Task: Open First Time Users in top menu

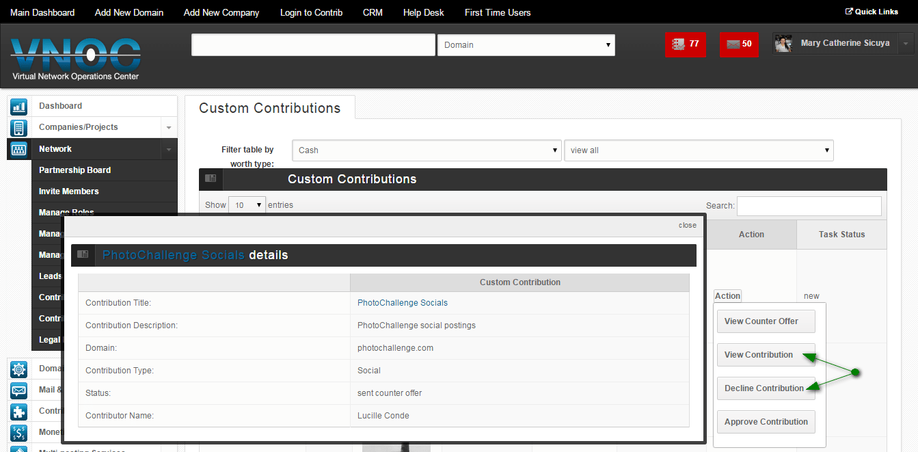Action: (498, 12)
